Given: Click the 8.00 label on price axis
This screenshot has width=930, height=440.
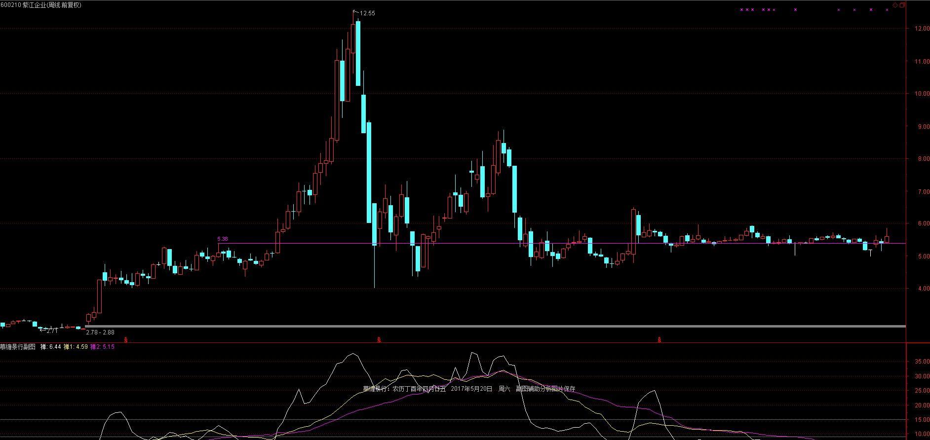Looking at the screenshot, I should [x=924, y=159].
